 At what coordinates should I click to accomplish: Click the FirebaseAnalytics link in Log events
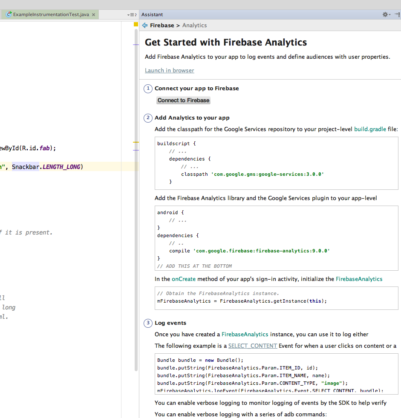(x=245, y=335)
